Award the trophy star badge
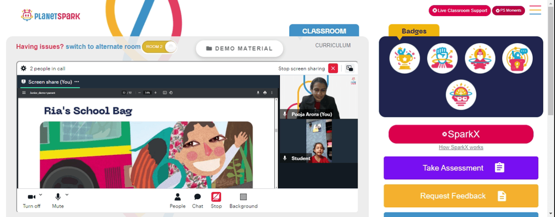 tap(405, 58)
